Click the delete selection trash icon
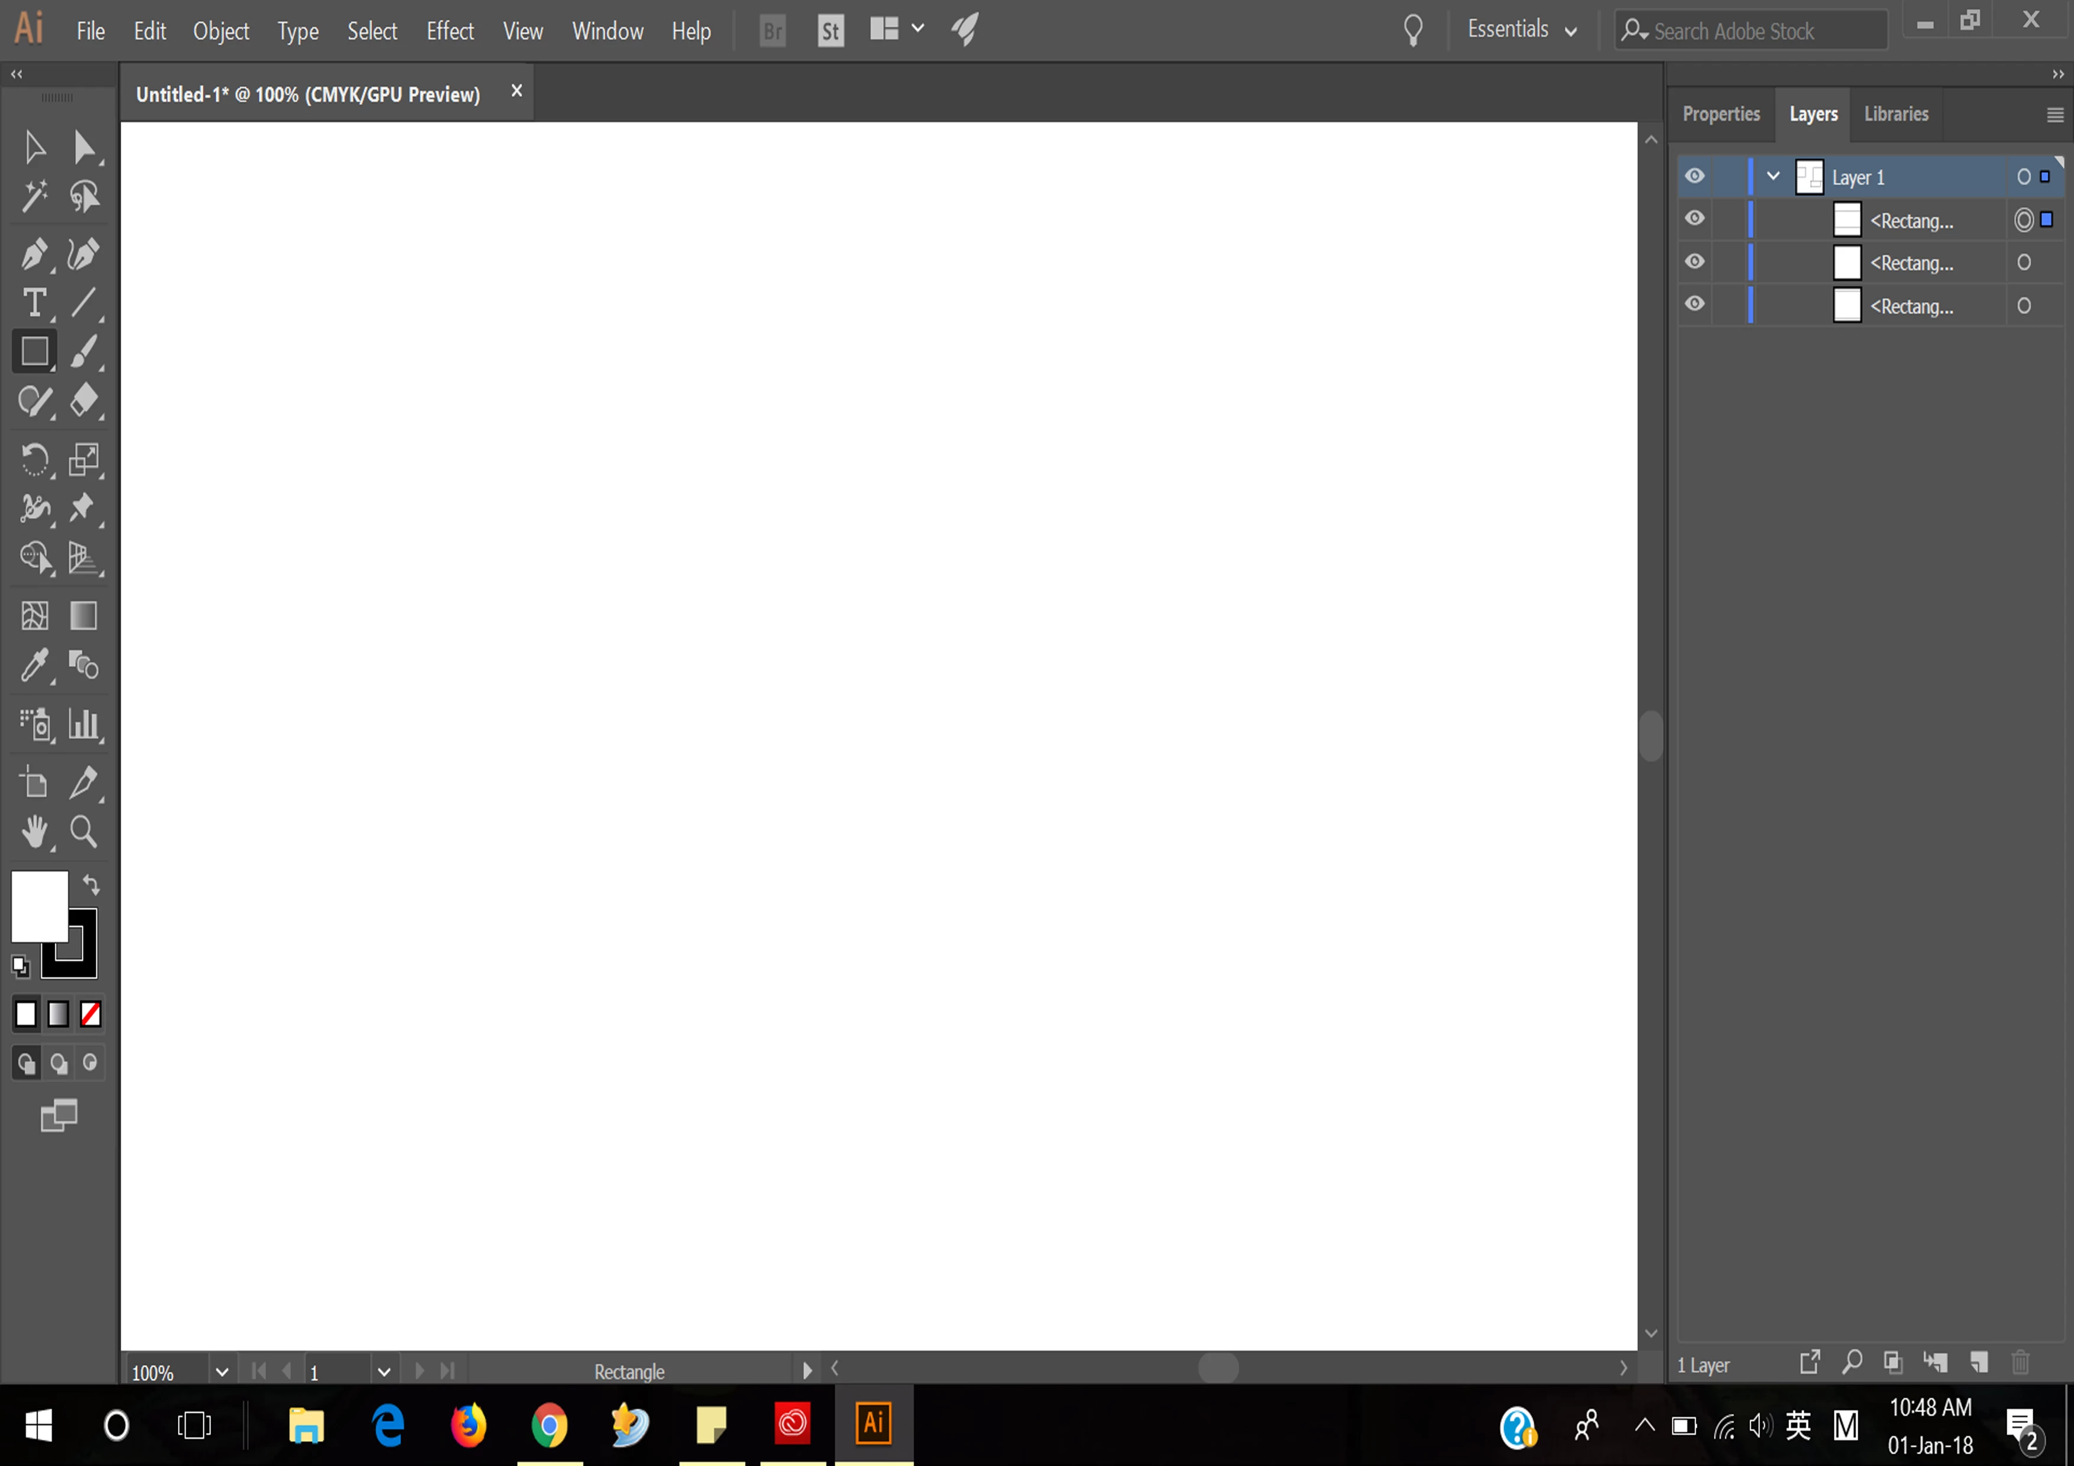 coord(2021,1362)
